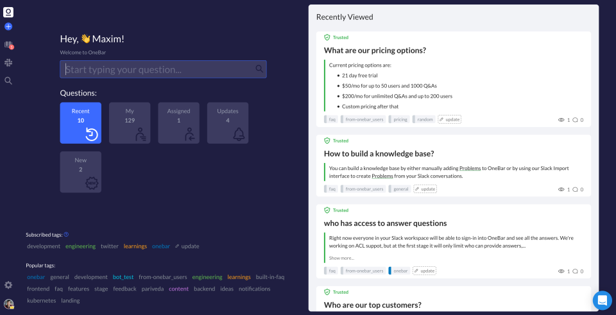Select popular tag pariveda

click(153, 289)
